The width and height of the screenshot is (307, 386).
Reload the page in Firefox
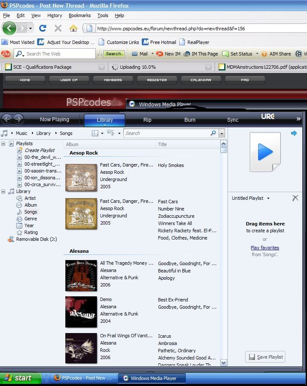(43, 28)
